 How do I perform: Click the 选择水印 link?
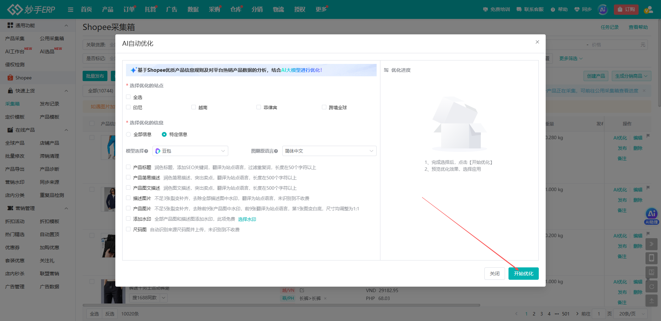coord(247,219)
